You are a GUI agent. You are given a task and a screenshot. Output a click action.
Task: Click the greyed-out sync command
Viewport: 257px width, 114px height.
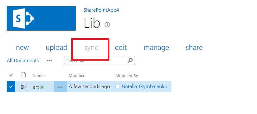pyautogui.click(x=91, y=48)
